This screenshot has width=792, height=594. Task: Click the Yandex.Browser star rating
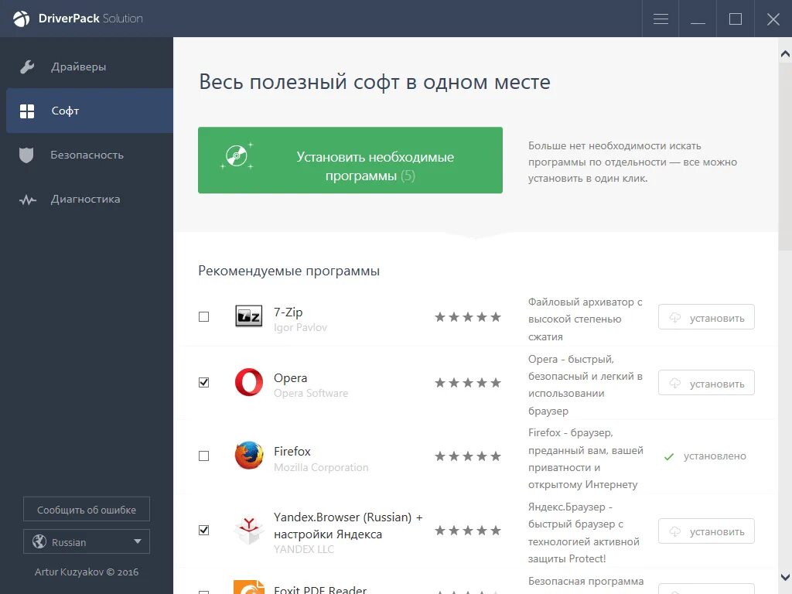pos(468,531)
